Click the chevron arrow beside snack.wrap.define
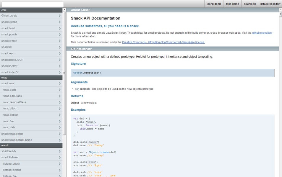 coord(59,134)
